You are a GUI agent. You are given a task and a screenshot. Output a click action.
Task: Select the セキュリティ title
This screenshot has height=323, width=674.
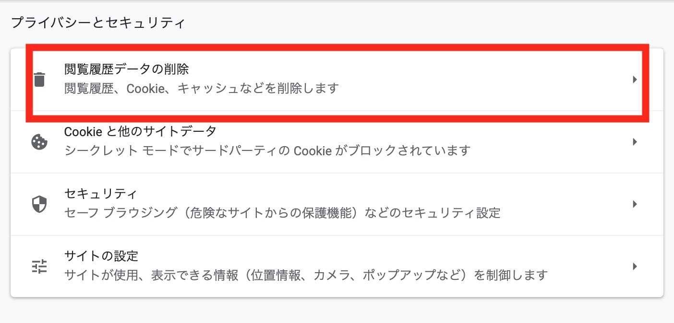point(101,194)
